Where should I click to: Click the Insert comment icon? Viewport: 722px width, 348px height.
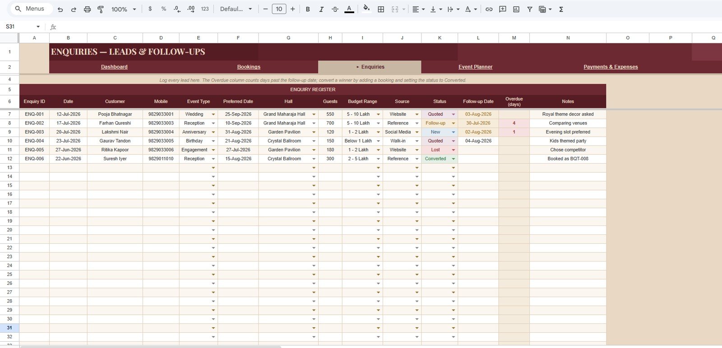point(502,9)
